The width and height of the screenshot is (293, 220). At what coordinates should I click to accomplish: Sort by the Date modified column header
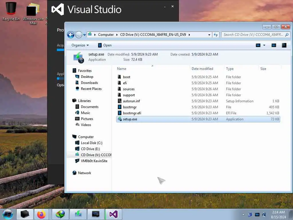[202, 69]
